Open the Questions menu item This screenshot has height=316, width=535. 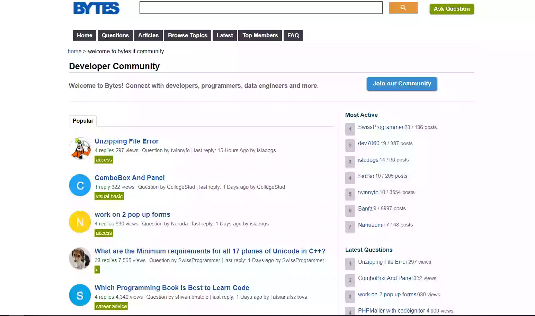115,36
